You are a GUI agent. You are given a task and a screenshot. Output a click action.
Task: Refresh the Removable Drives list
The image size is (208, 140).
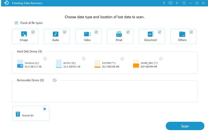(55, 80)
